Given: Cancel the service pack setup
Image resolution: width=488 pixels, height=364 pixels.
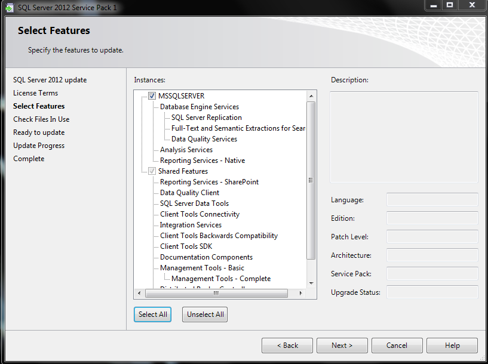Looking at the screenshot, I should pos(397,346).
